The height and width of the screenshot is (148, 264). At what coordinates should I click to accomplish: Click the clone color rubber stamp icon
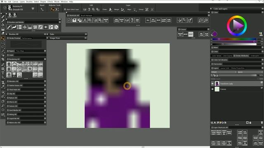[x=261, y=34]
